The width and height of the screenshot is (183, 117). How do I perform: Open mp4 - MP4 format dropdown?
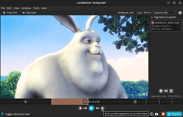[x=145, y=13]
